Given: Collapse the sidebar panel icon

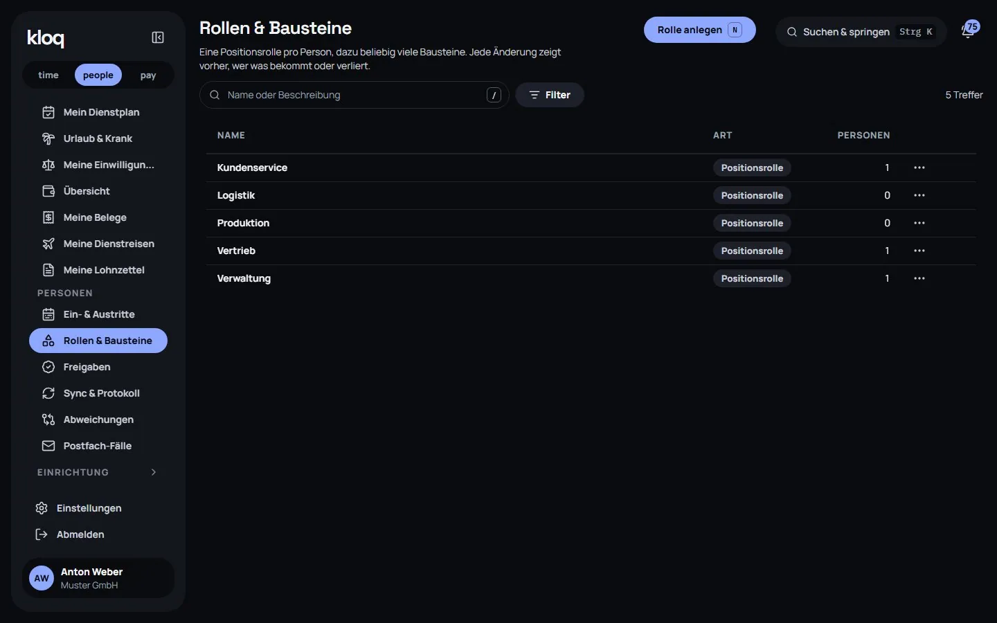Looking at the screenshot, I should [x=158, y=37].
